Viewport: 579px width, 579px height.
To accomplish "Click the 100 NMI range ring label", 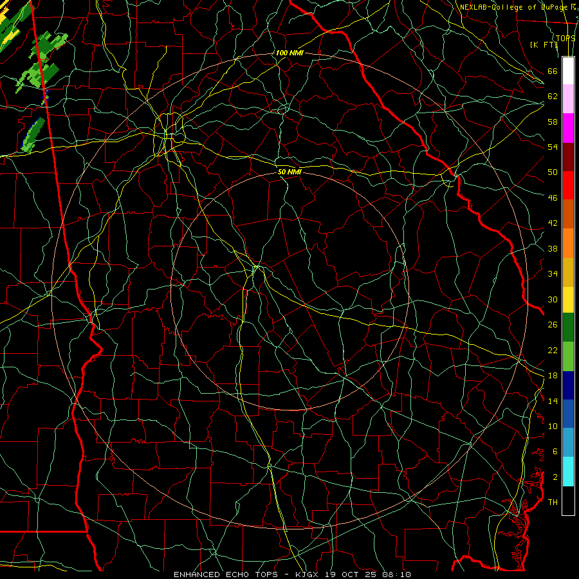I will (x=289, y=53).
